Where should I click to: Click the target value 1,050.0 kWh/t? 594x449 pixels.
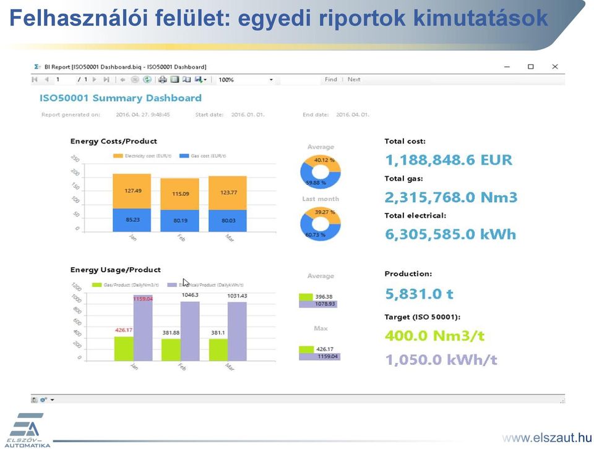tap(441, 360)
